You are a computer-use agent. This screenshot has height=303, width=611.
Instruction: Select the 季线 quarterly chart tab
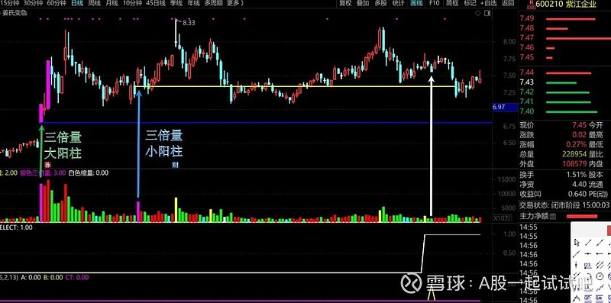click(x=176, y=3)
